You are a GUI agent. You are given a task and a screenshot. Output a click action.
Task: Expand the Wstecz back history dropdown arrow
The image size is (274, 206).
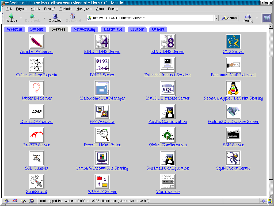tap(21, 18)
